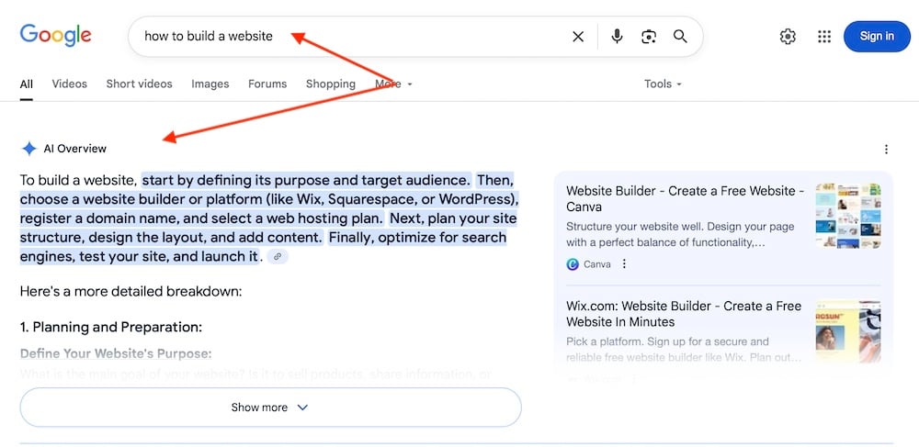Click the Canva source logo icon
The image size is (919, 447).
pyautogui.click(x=573, y=264)
